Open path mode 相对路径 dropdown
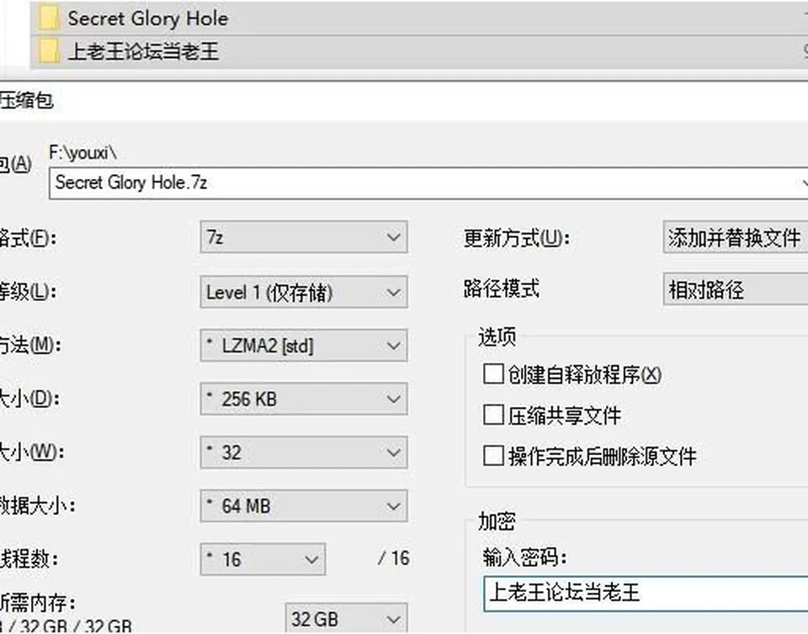 736,289
